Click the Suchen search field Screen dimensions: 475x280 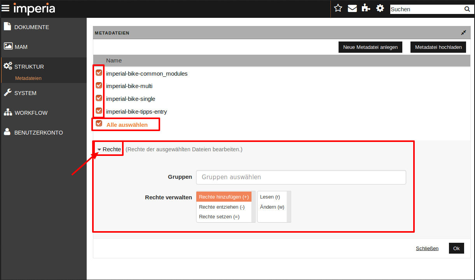click(x=426, y=9)
